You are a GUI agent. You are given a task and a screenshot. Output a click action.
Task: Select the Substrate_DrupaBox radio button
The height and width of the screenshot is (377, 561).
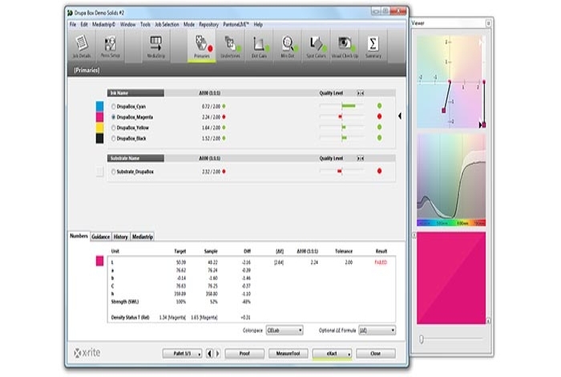click(x=114, y=172)
